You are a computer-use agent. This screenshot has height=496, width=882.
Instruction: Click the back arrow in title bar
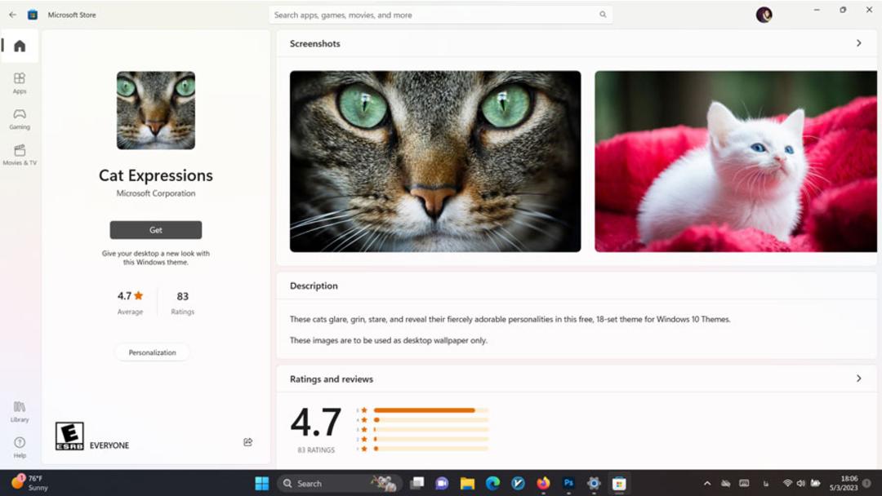12,15
